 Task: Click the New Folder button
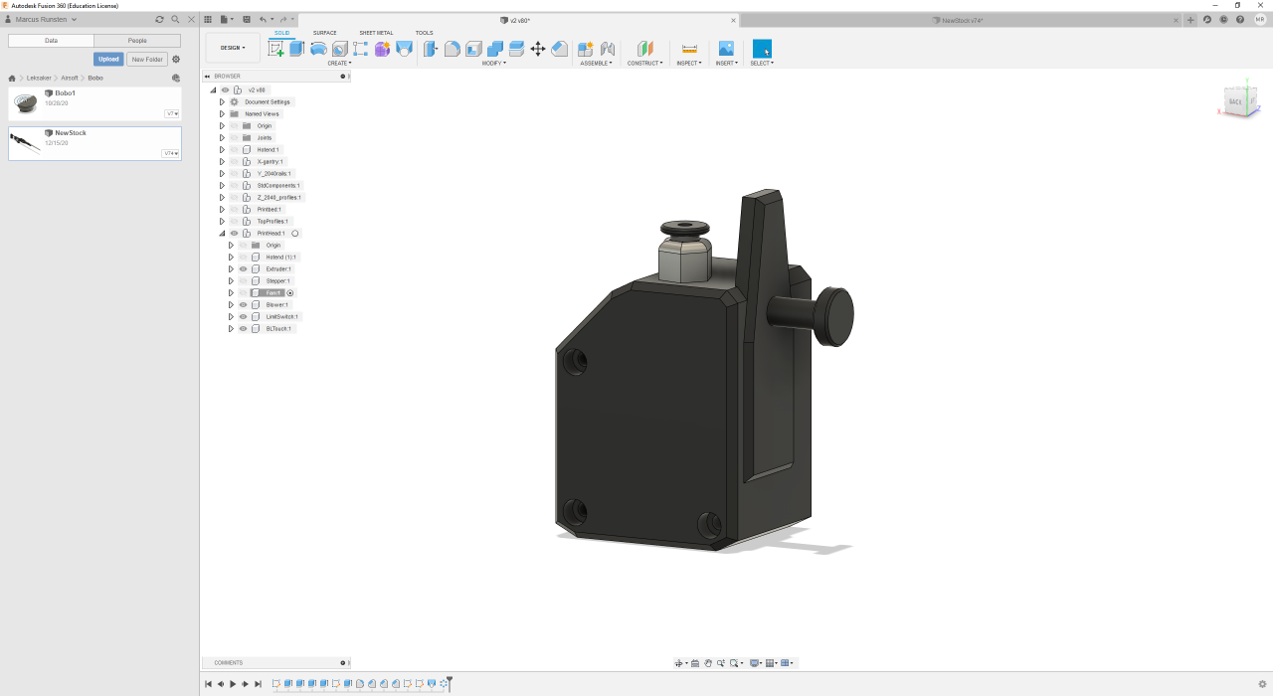click(147, 59)
